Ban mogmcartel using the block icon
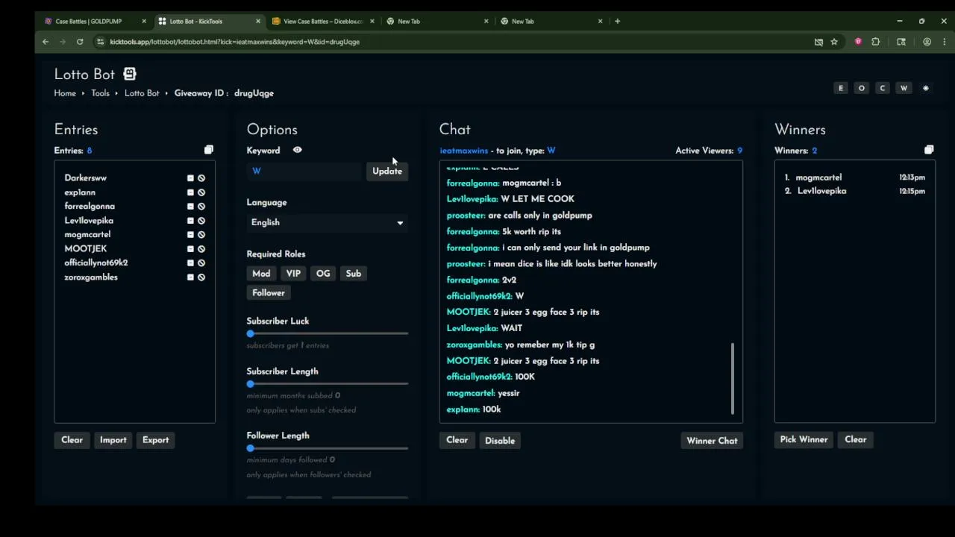Viewport: 955px width, 537px height. (x=201, y=235)
